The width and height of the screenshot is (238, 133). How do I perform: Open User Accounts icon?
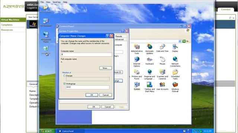coord(162,86)
